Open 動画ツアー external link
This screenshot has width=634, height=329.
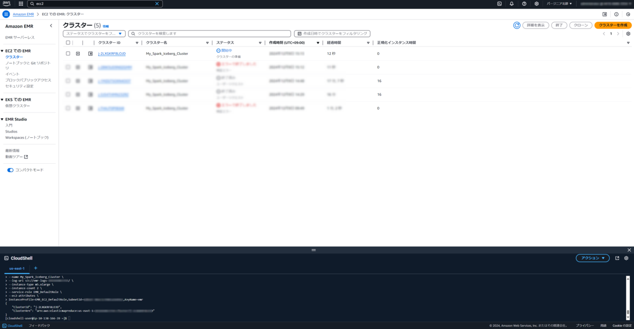[x=16, y=157]
